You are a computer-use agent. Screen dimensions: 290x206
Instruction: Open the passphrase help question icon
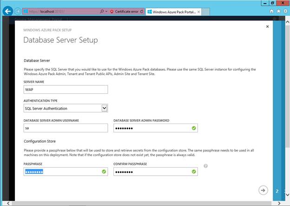coord(205,166)
